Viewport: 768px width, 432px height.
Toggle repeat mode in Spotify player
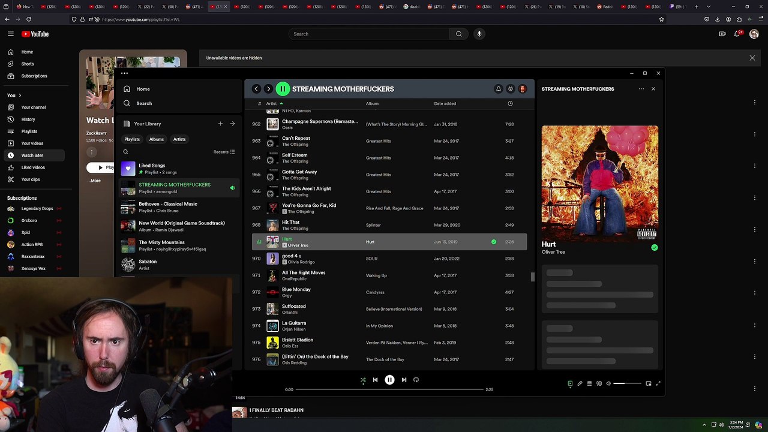point(416,380)
